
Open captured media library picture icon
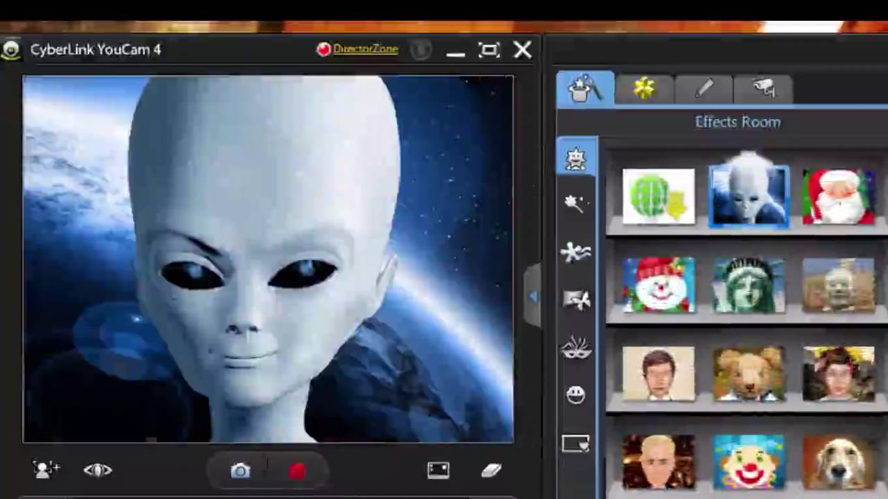pyautogui.click(x=438, y=471)
